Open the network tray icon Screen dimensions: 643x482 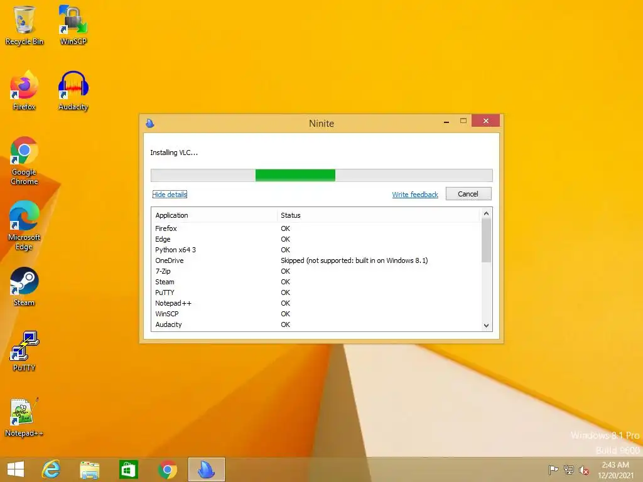click(x=569, y=469)
